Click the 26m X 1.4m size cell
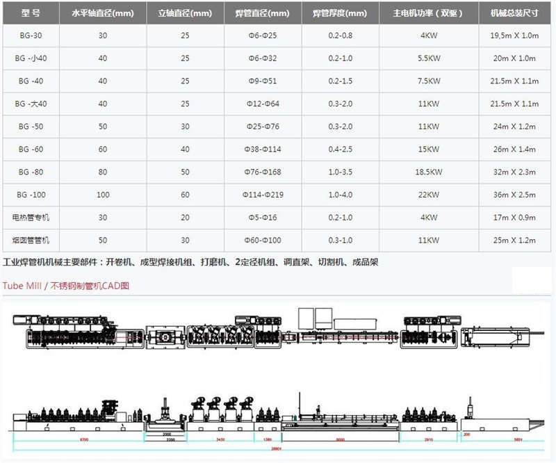The image size is (556, 463). [x=514, y=149]
